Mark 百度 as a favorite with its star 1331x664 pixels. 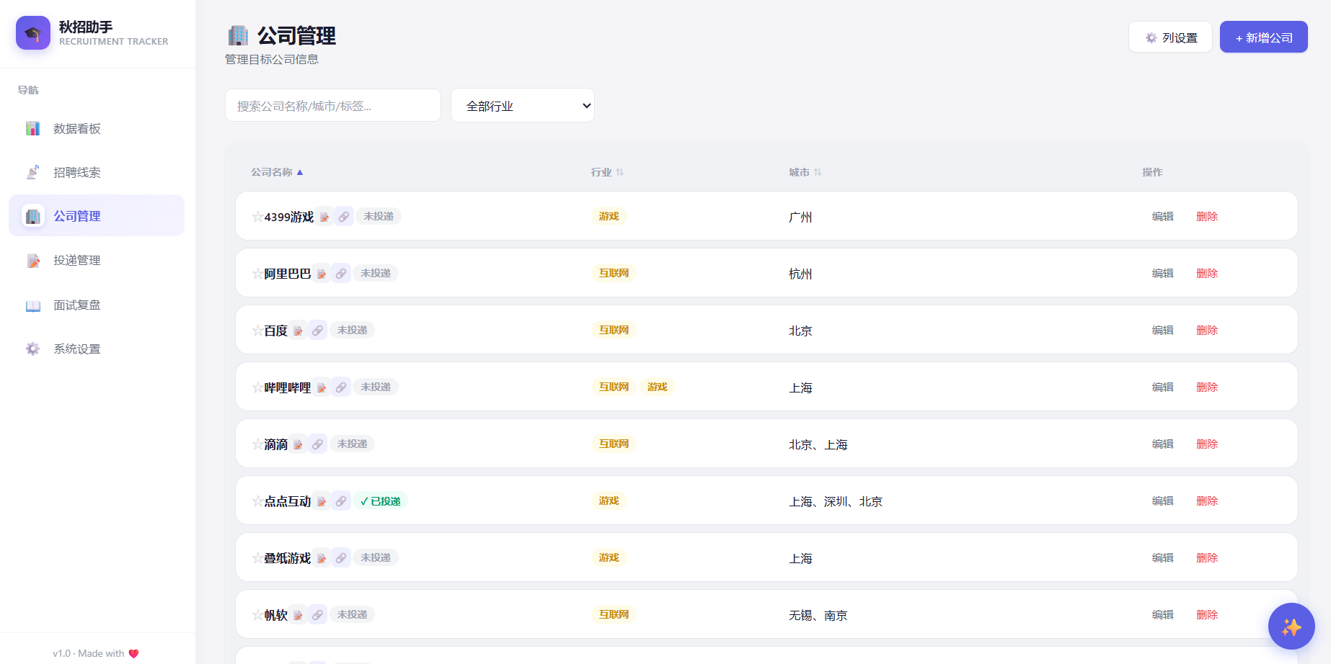[x=257, y=331]
